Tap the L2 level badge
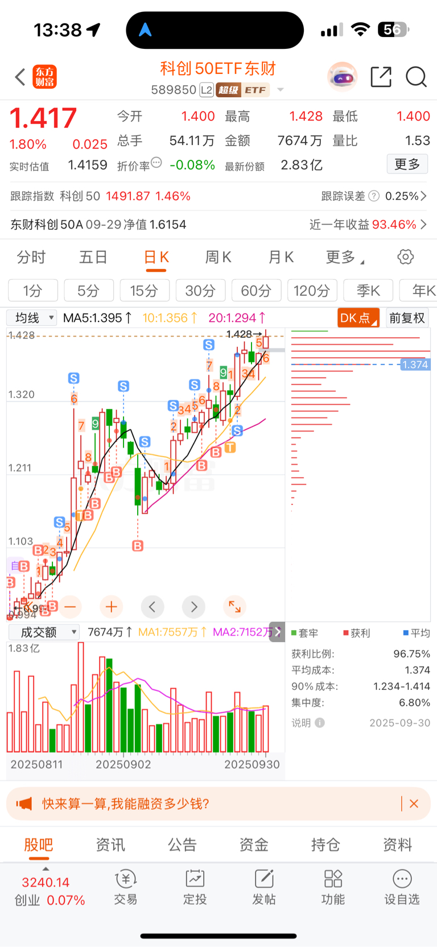The image size is (437, 947). coord(206,90)
